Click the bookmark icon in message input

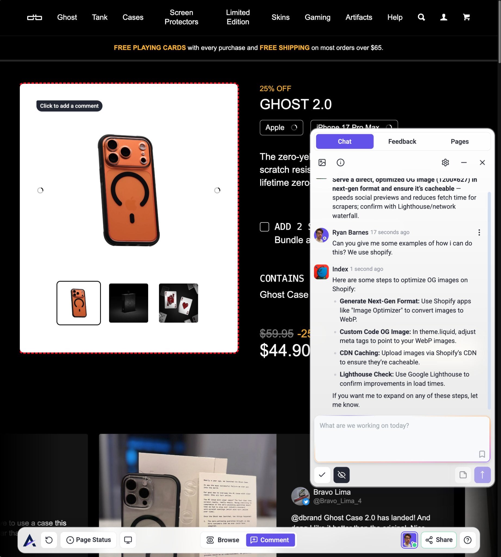482,454
